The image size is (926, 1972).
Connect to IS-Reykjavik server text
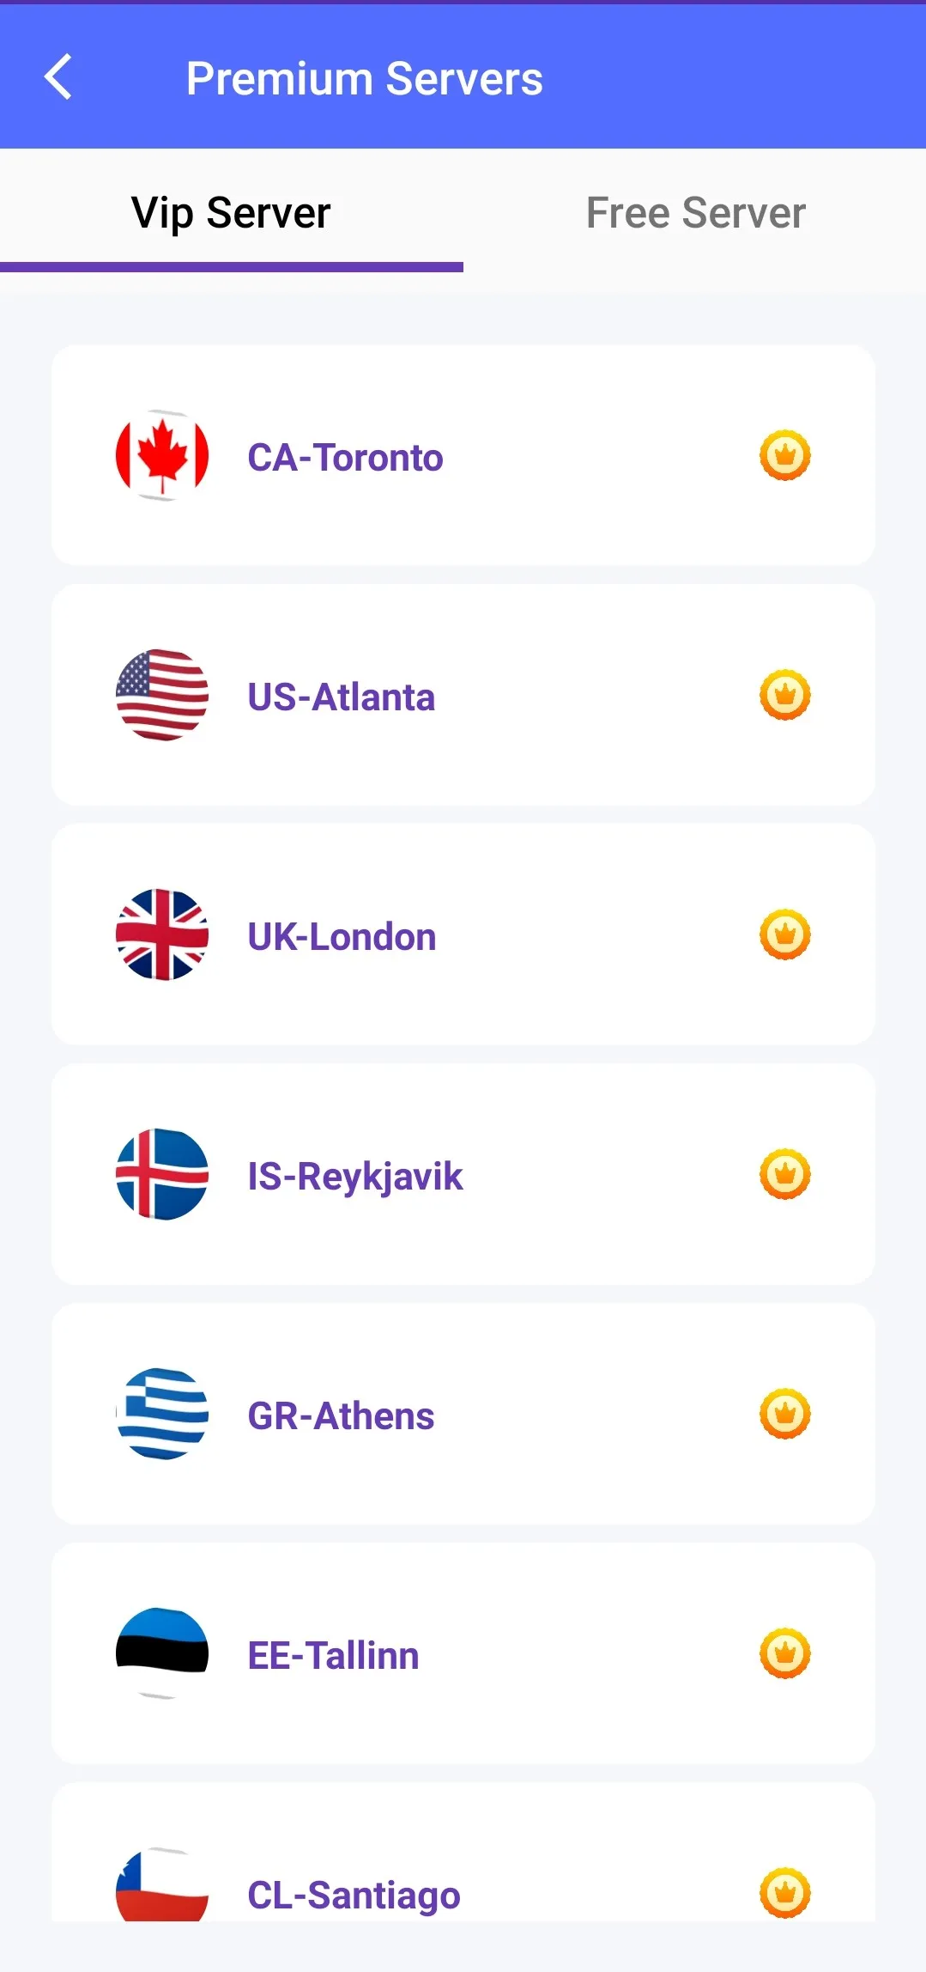tap(354, 1177)
